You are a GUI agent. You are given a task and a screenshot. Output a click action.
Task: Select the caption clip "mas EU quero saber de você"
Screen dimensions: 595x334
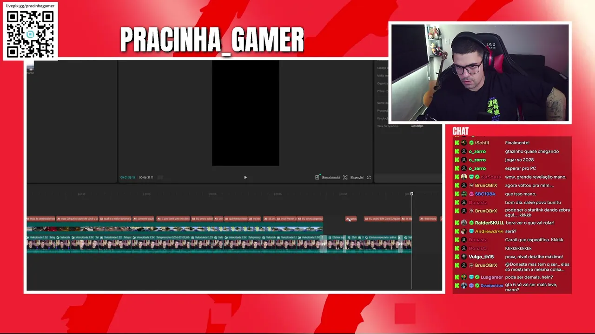coord(78,218)
